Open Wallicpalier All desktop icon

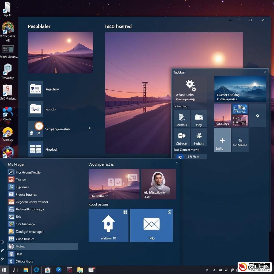tap(8, 32)
